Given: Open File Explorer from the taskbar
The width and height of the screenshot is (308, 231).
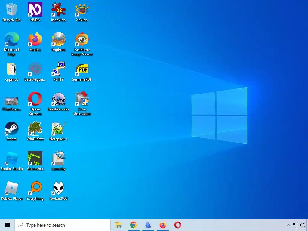Looking at the screenshot, I should click(119, 225).
